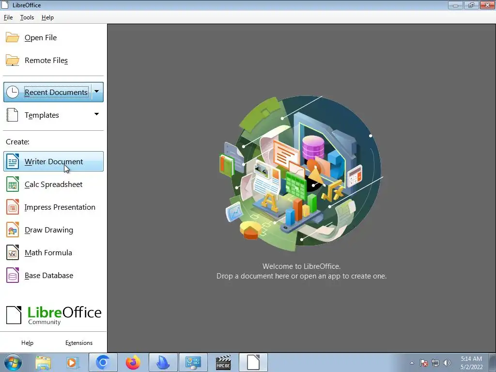Viewport: 496px width, 372px height.
Task: Click the LibreOffice welcome illustration
Action: (x=301, y=173)
